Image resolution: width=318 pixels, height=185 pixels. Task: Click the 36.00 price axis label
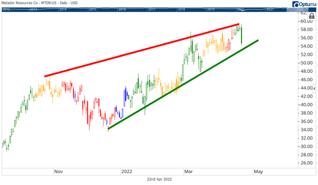306,121
